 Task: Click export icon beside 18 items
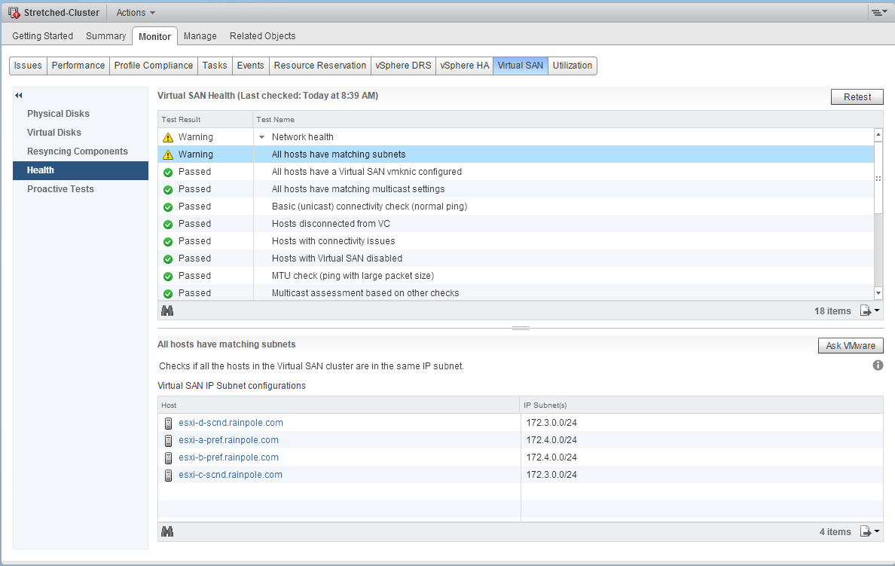[869, 311]
